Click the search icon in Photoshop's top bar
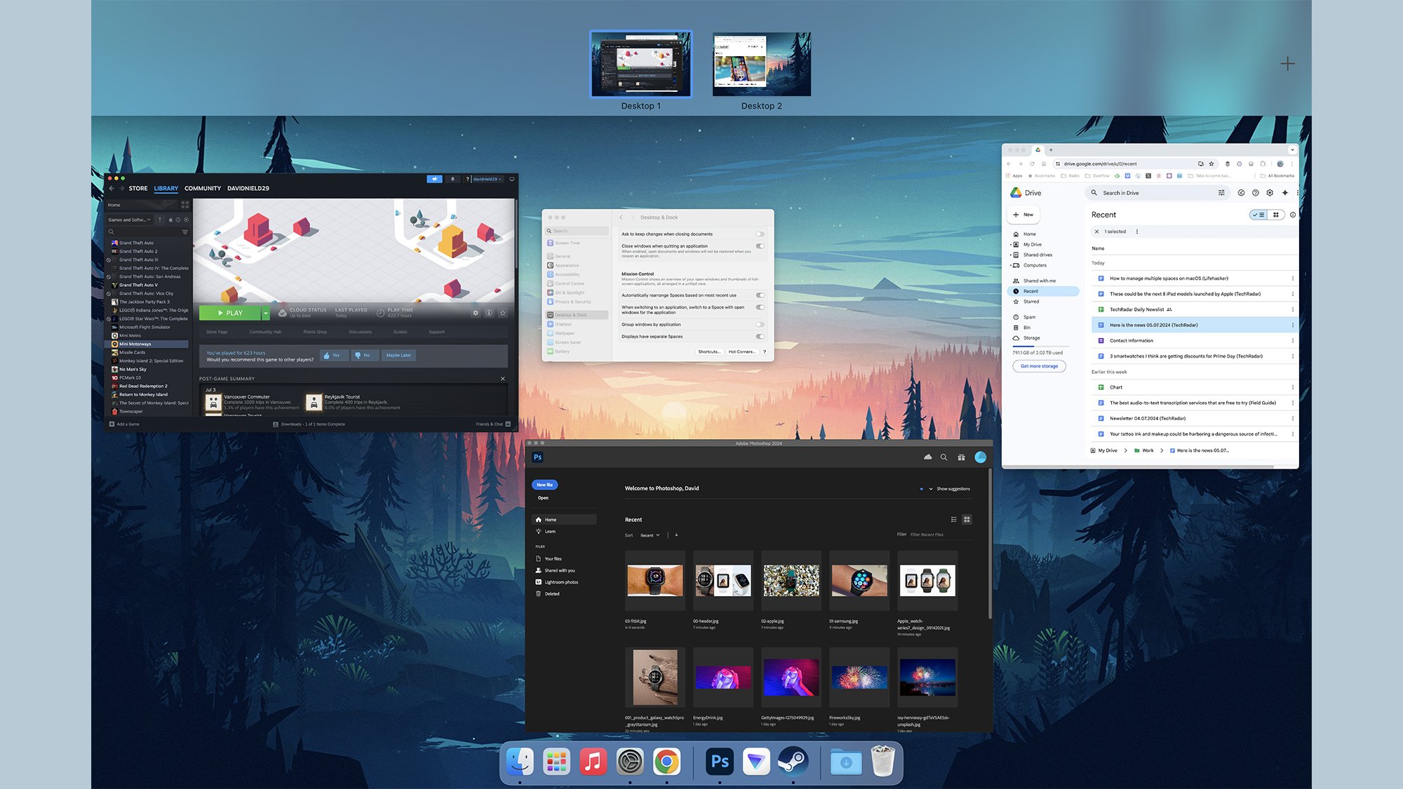Image resolution: width=1403 pixels, height=789 pixels. coord(944,457)
